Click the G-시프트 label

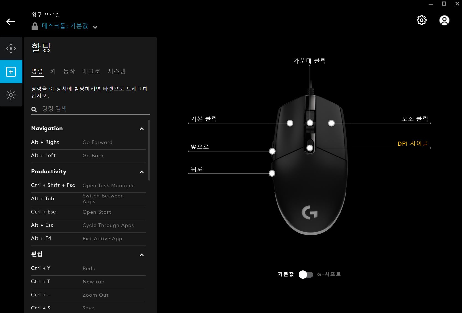pyautogui.click(x=329, y=274)
